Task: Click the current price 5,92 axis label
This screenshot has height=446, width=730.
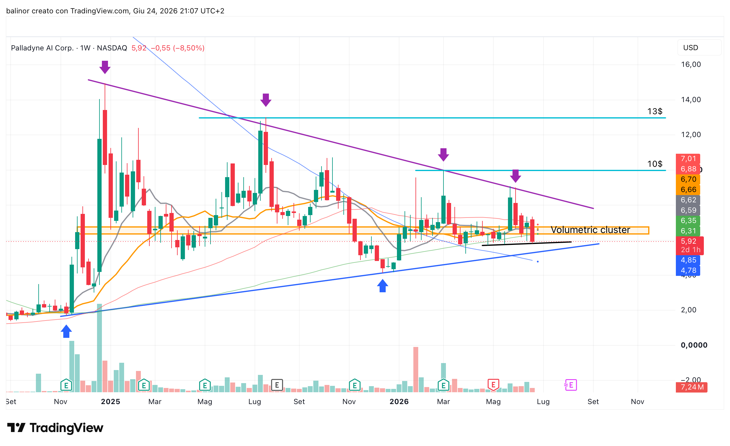Action: (x=689, y=241)
